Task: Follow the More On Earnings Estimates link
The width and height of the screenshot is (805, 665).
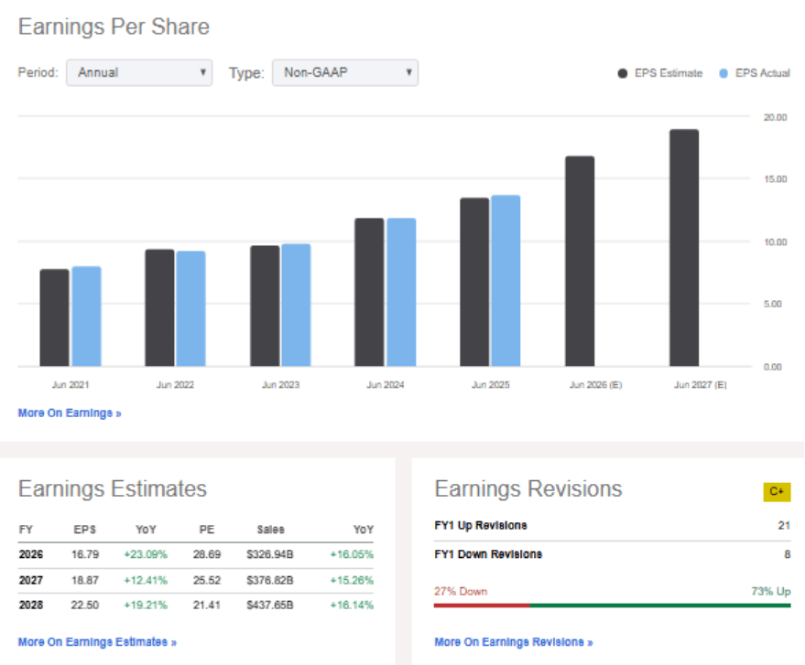Action: [97, 642]
